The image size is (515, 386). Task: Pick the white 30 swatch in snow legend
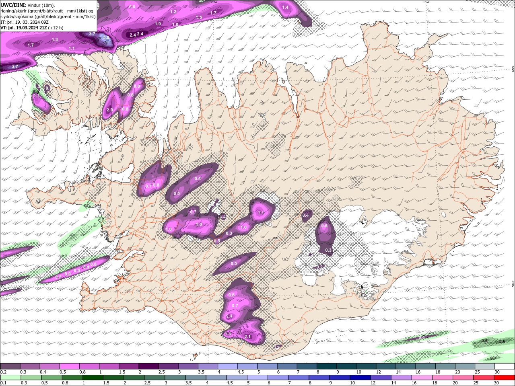pyautogui.click(x=505, y=366)
